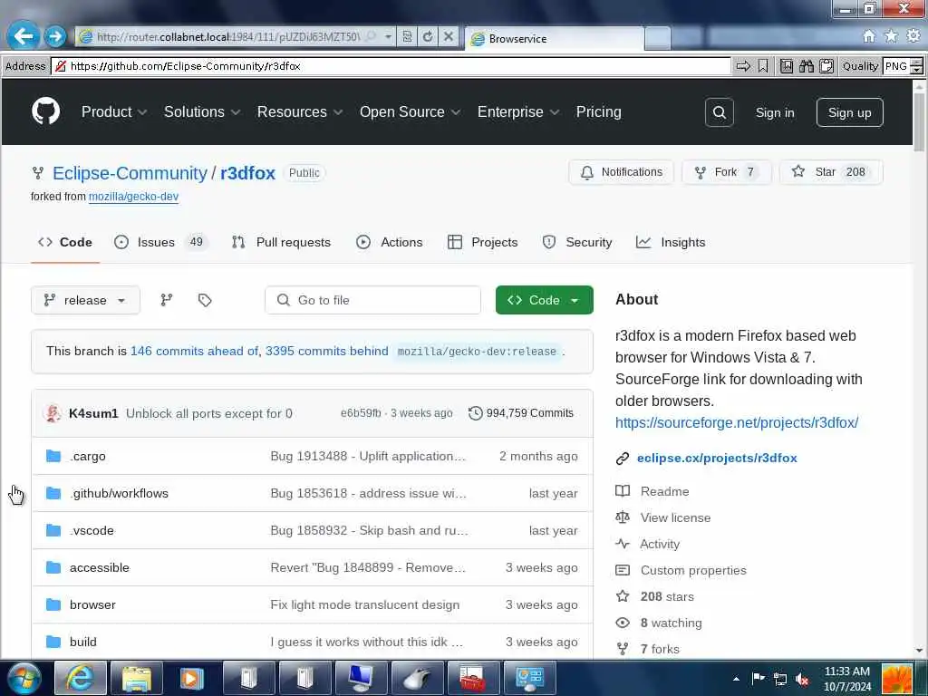
Task: Switch to the Code tab
Action: 65,242
